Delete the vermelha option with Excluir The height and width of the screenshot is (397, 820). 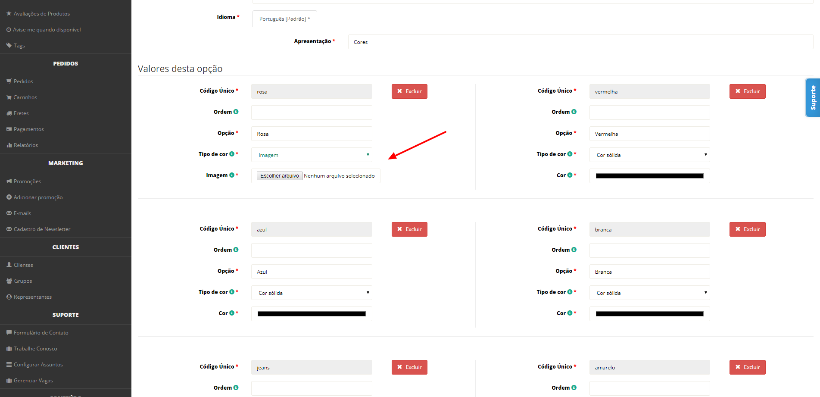click(747, 91)
